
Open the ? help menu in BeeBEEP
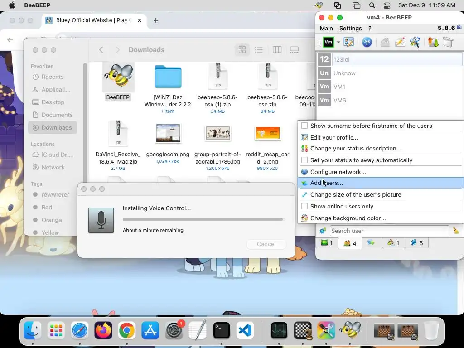pos(370,29)
